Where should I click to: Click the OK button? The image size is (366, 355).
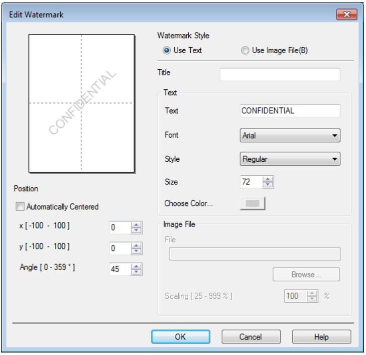click(181, 336)
